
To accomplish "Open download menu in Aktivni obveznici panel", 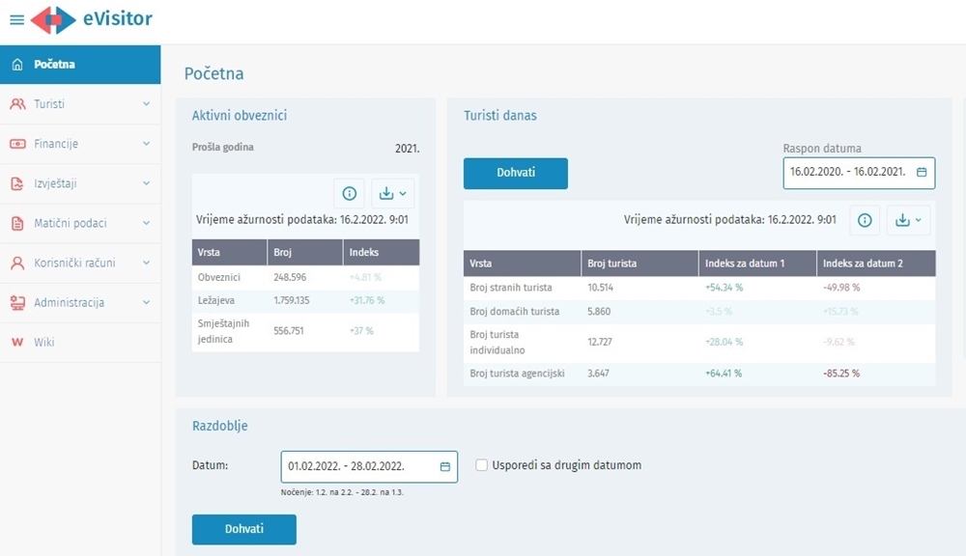I will [393, 194].
